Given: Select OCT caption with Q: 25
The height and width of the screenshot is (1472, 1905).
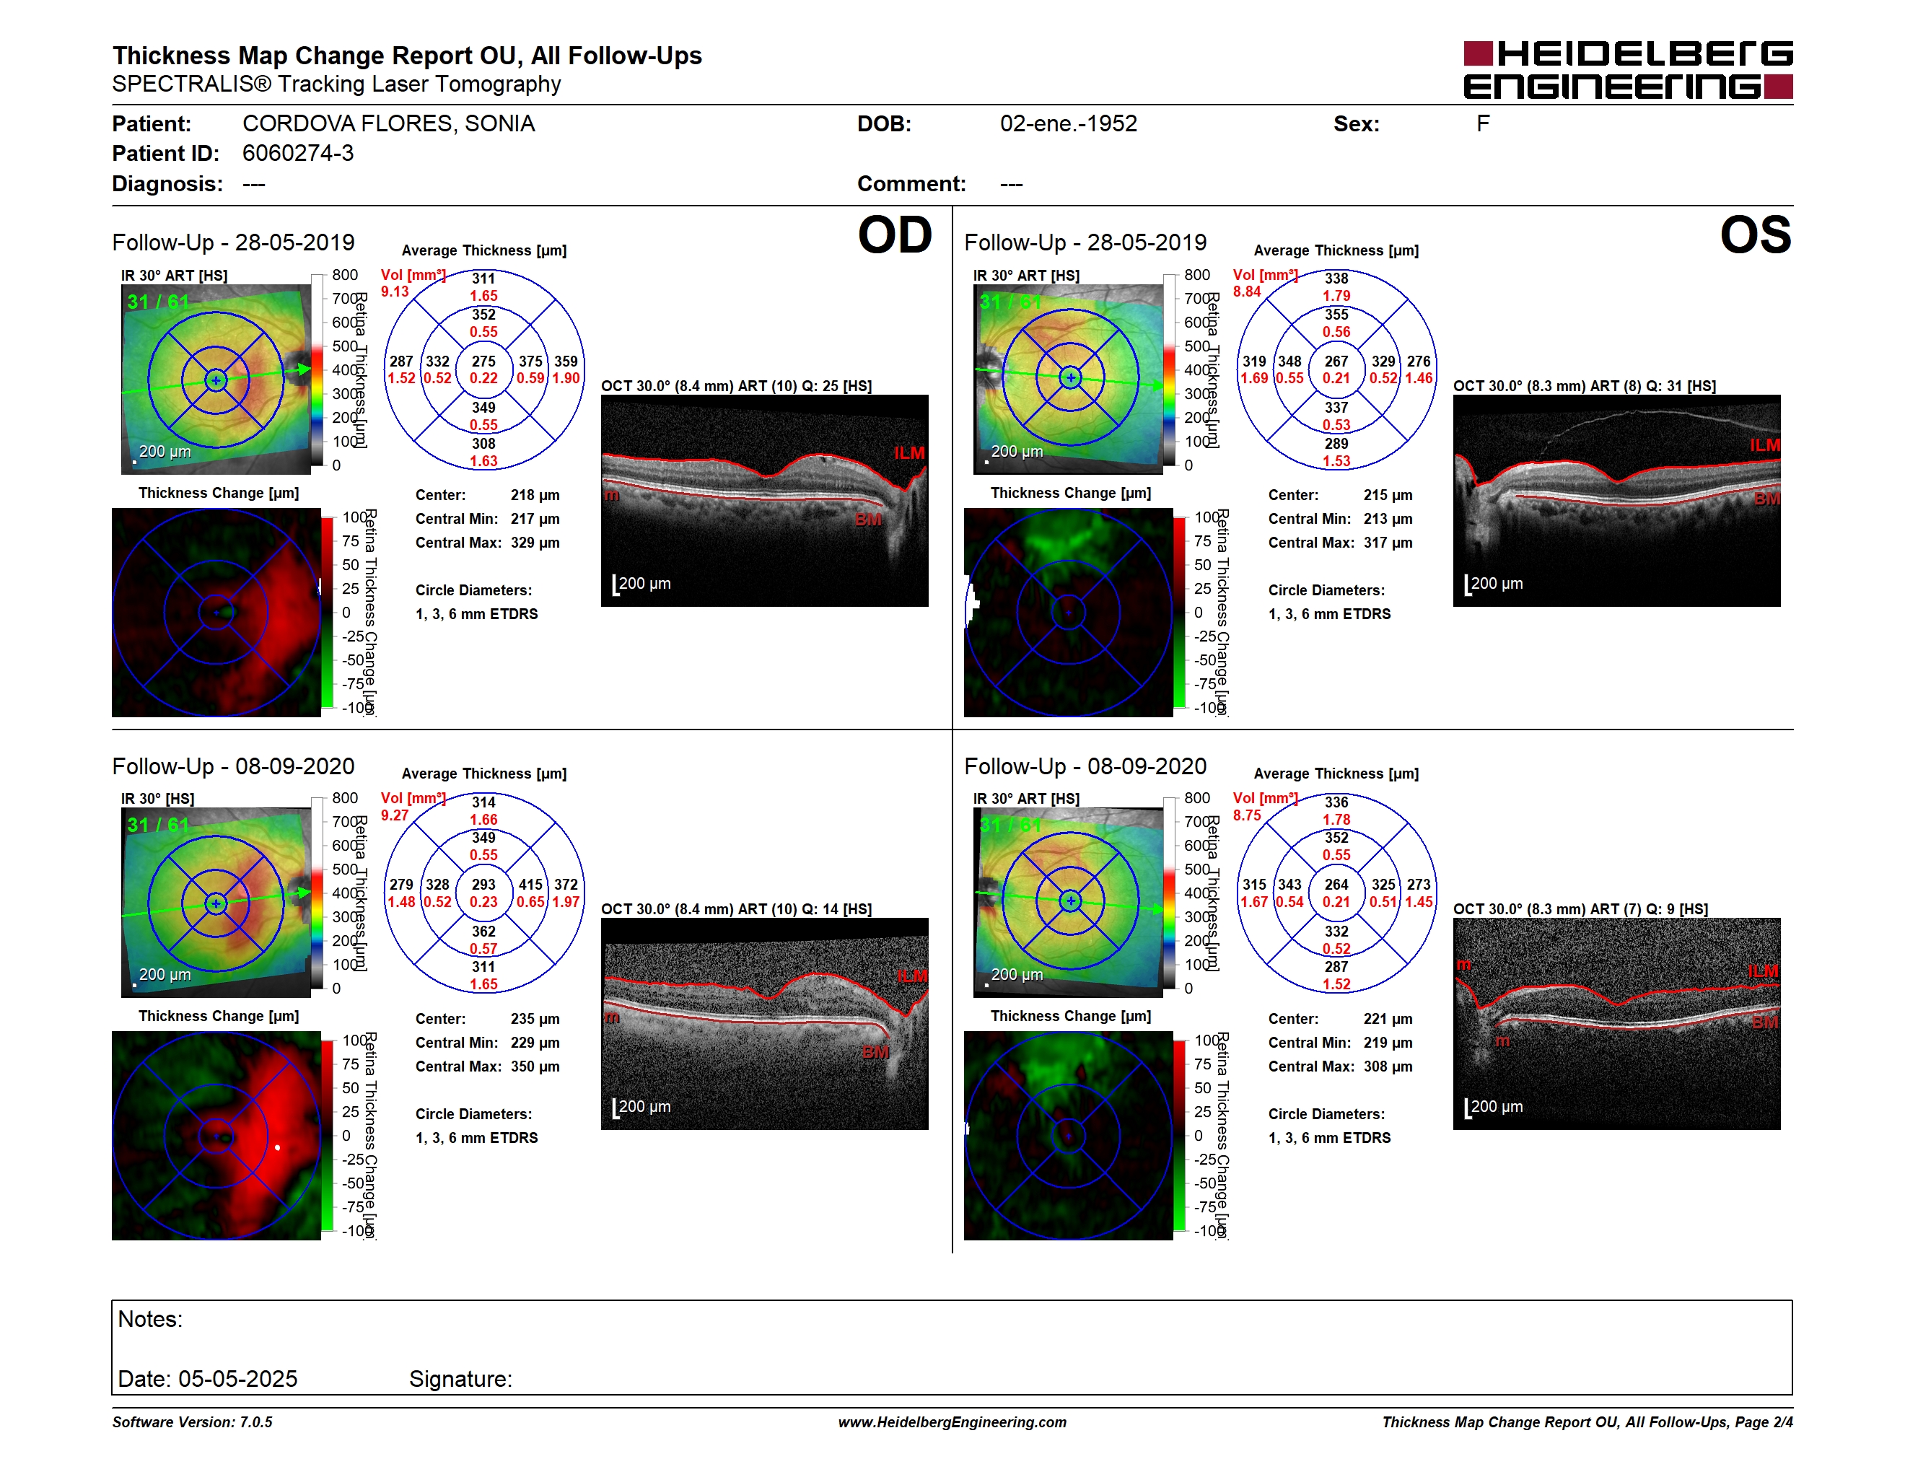Looking at the screenshot, I should [736, 385].
